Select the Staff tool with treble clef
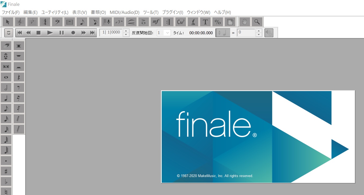The height and width of the screenshot is (195, 364). point(20,22)
